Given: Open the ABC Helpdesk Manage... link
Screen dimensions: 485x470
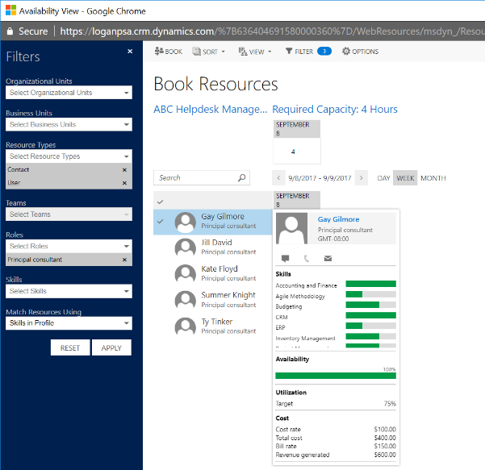Looking at the screenshot, I should (211, 109).
